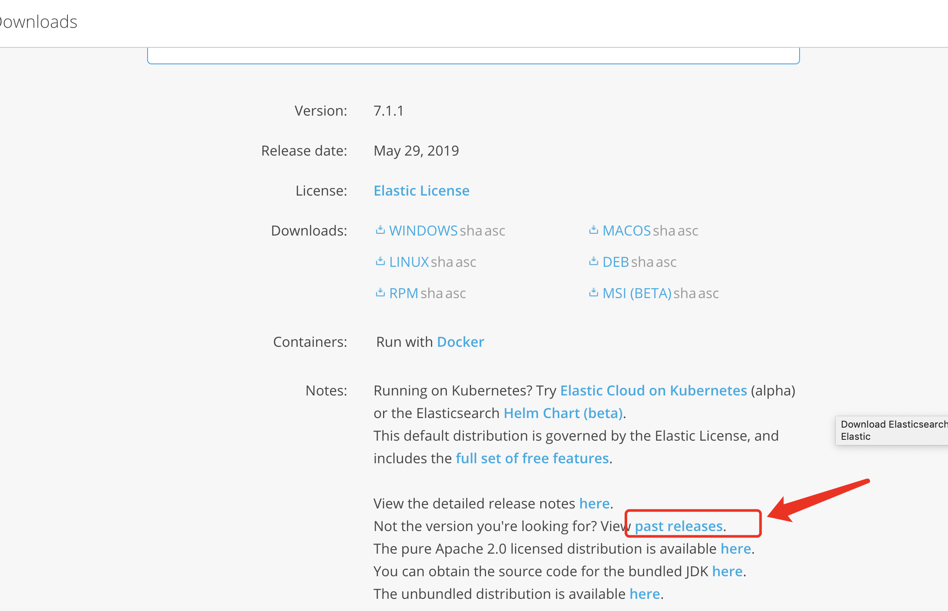This screenshot has width=948, height=611.
Task: Open the asc link next to RPM
Action: click(456, 293)
